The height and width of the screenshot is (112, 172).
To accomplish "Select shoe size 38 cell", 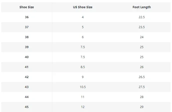I will (x=27, y=37).
